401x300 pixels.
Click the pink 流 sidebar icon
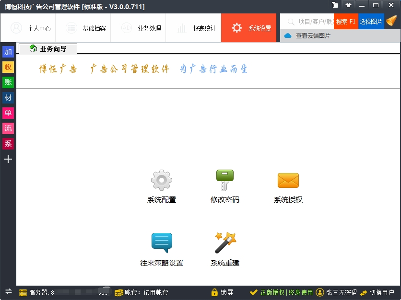click(x=8, y=128)
